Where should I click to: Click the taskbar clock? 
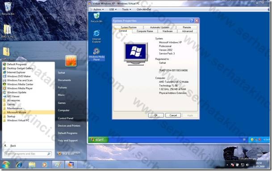coord(259,165)
